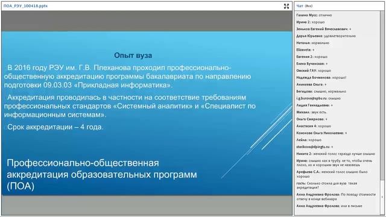Select Никита 2 chat message
386x217 pixels.
point(335,154)
